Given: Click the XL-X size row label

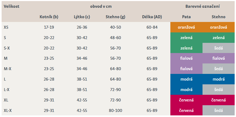Looking at the screenshot, I should [x=8, y=110].
